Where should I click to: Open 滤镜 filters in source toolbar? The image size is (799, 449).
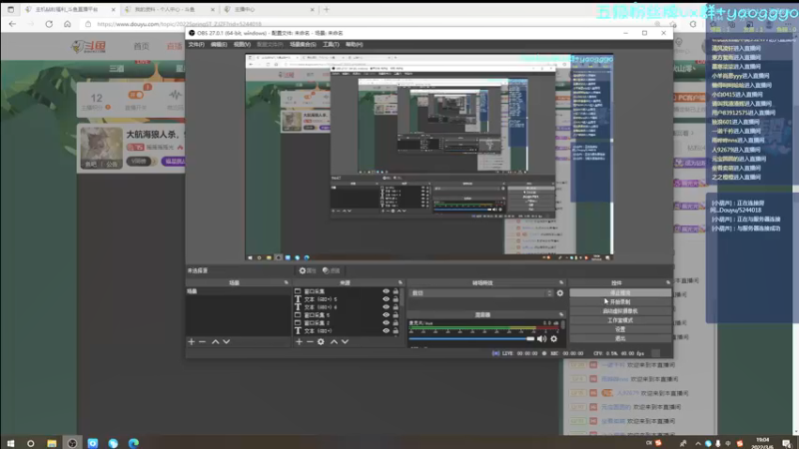click(332, 270)
